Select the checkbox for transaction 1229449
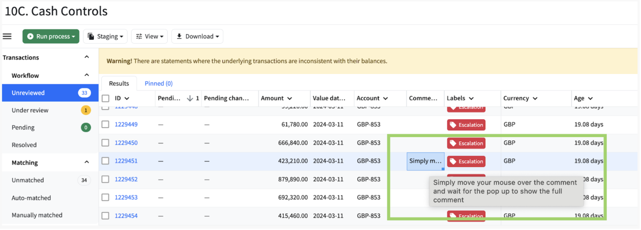The width and height of the screenshot is (641, 230). pyautogui.click(x=105, y=124)
